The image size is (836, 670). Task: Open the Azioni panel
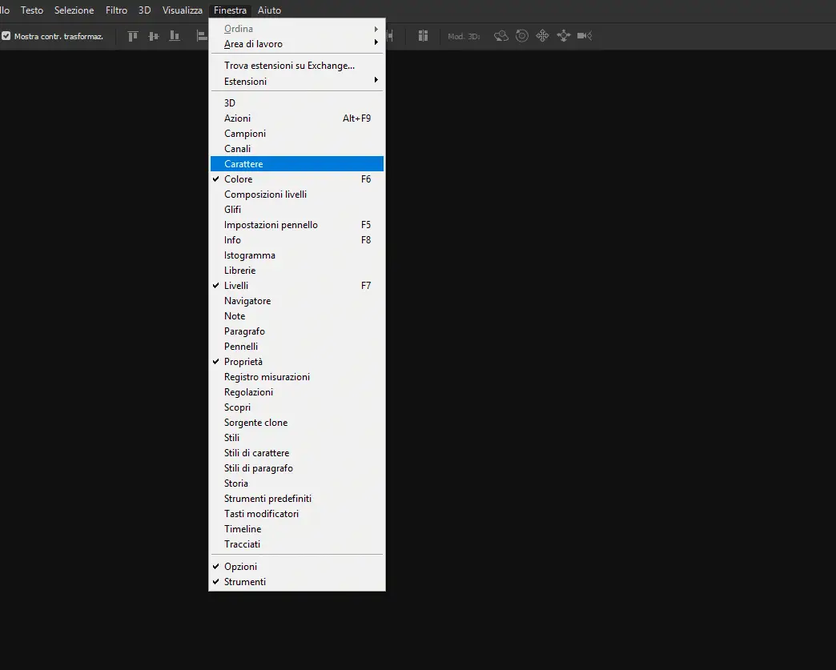[297, 118]
